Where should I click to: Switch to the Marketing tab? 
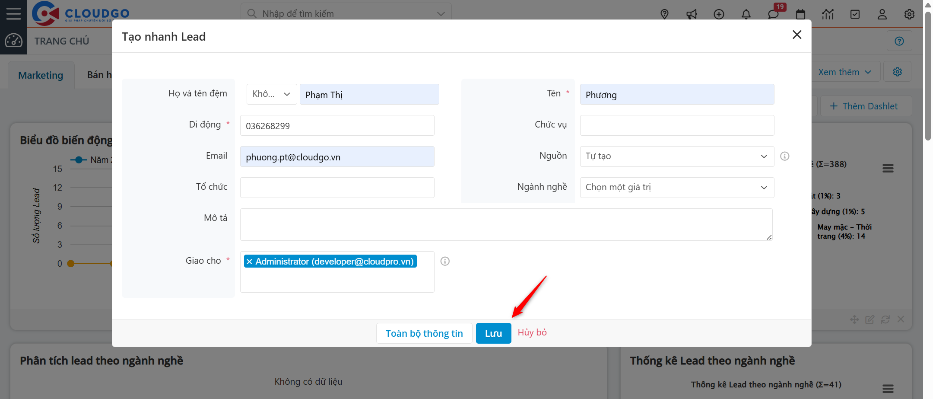point(41,75)
